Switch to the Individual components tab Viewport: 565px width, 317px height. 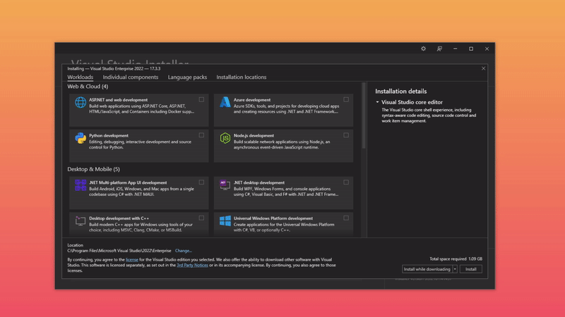pos(131,77)
